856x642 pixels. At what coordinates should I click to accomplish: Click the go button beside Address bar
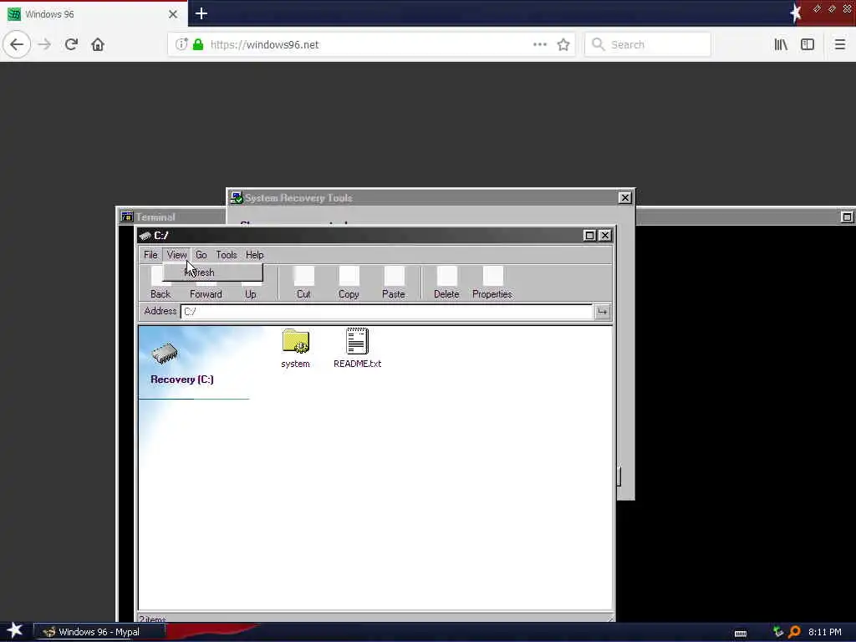[602, 311]
